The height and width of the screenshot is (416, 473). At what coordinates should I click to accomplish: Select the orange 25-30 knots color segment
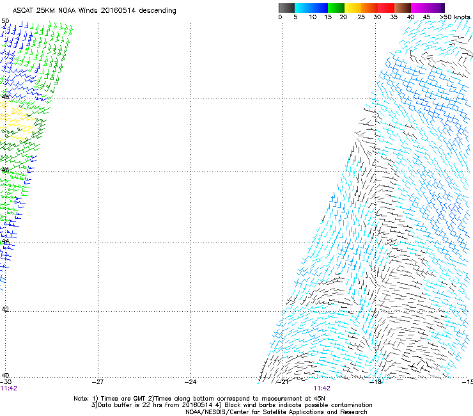point(369,8)
